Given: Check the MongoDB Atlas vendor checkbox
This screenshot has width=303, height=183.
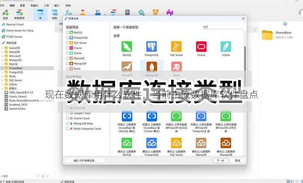Looking at the screenshot, I should (x=67, y=124).
